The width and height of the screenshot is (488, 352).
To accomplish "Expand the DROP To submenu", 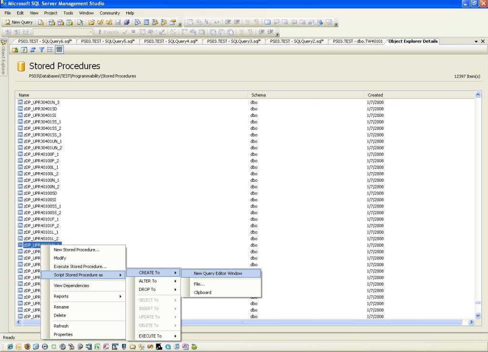I will [153, 290].
